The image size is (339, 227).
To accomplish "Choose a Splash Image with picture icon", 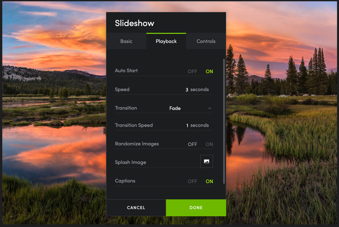I will click(207, 161).
